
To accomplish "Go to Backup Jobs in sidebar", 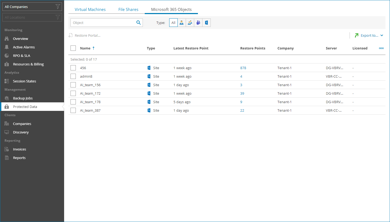I will click(x=23, y=98).
